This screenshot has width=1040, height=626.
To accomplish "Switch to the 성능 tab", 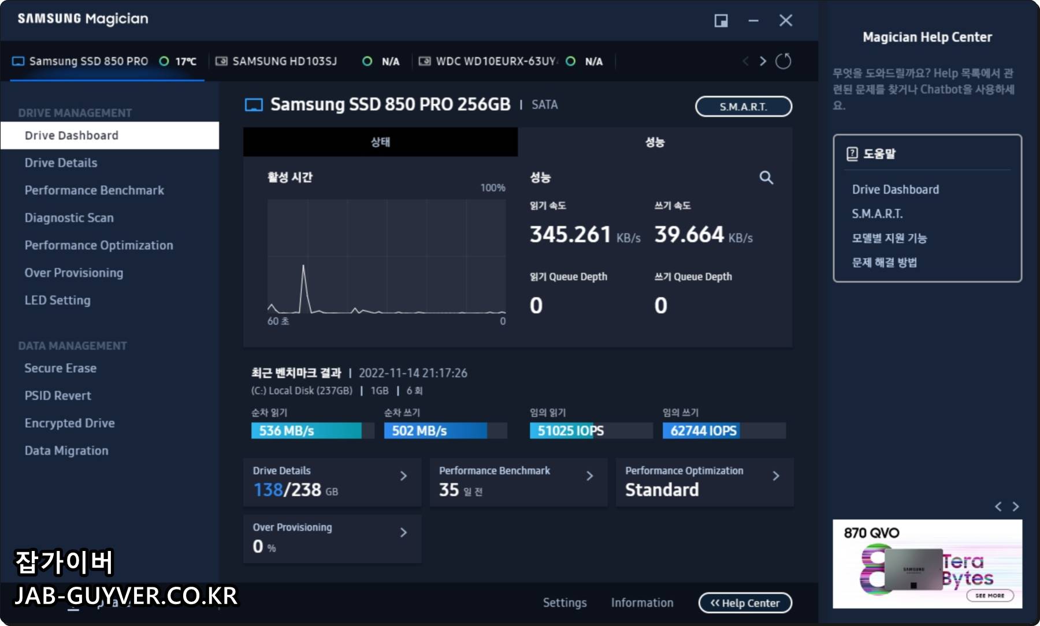I will point(655,142).
